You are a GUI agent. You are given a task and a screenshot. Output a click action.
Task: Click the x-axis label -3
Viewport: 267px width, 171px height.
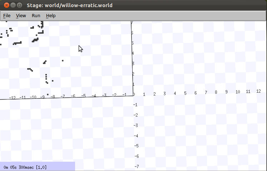104,95
